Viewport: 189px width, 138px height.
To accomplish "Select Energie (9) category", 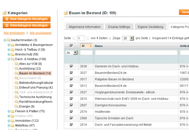I will [27, 106].
